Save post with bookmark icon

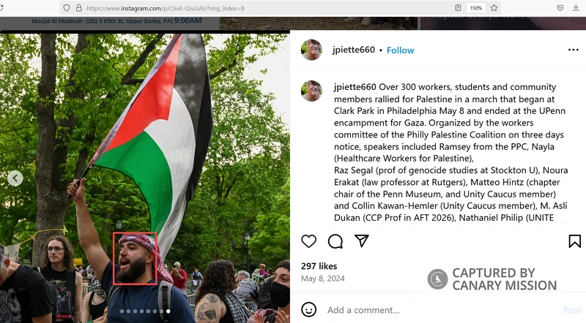pyautogui.click(x=574, y=241)
